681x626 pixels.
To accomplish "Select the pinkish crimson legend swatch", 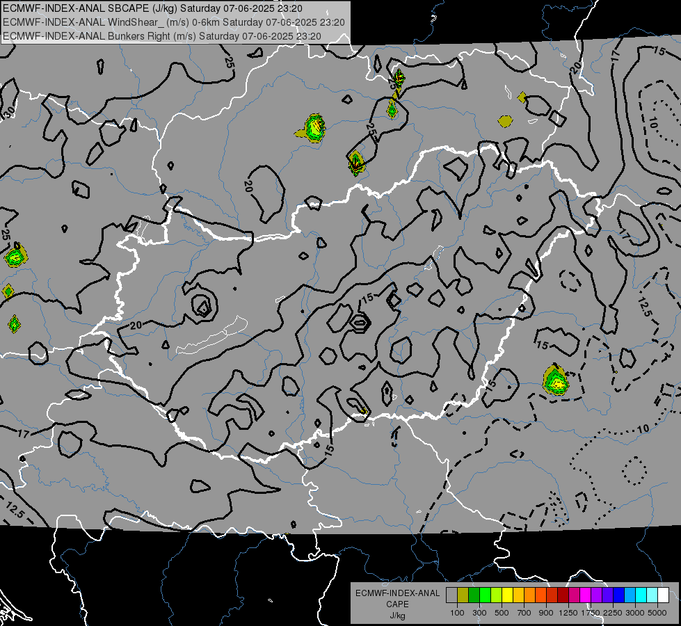I will pos(574,595).
